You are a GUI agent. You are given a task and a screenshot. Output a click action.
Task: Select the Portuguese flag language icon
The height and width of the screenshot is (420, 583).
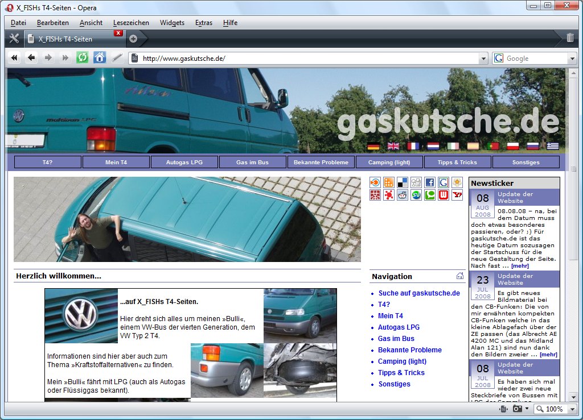tap(493, 146)
